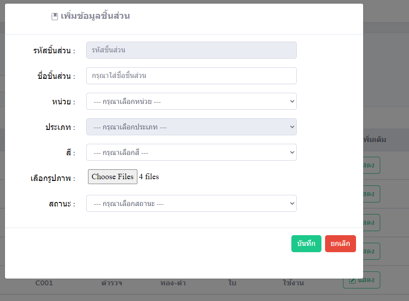Click the แสดง button in the C001 row
Image resolution: width=409 pixels, height=301 pixels.
(x=361, y=280)
